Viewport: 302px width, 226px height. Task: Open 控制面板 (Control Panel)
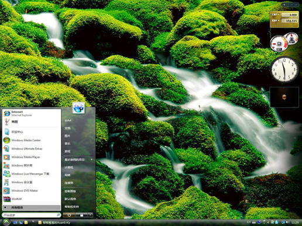click(x=70, y=192)
